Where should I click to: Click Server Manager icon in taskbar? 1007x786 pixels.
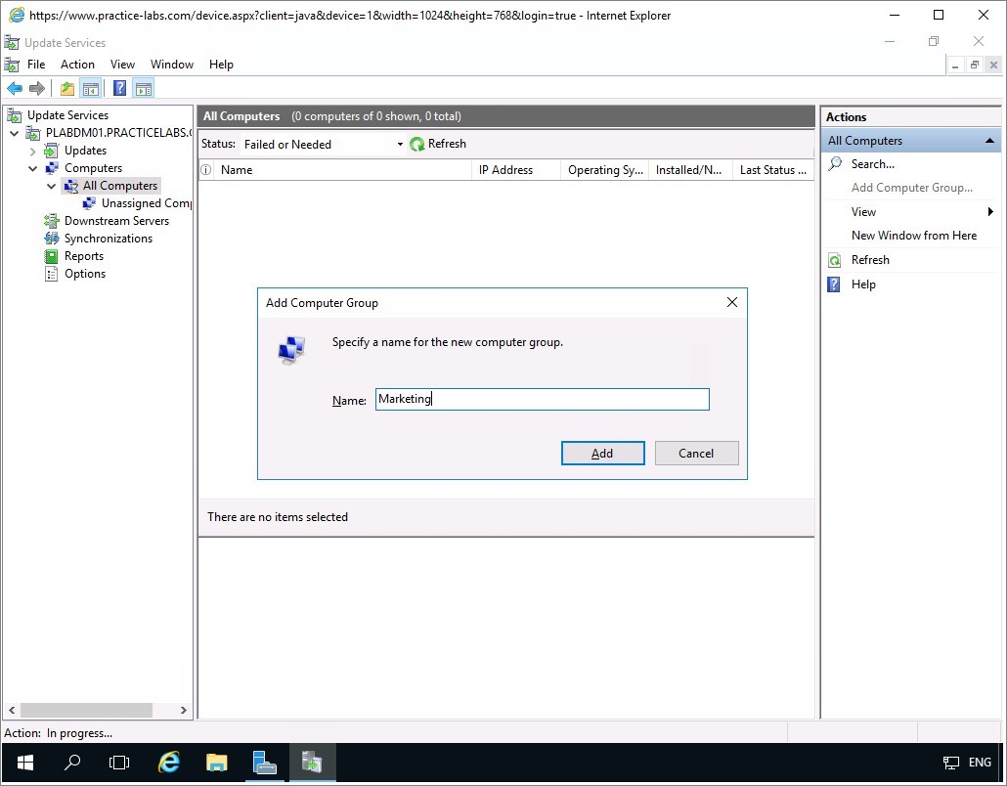pos(265,763)
